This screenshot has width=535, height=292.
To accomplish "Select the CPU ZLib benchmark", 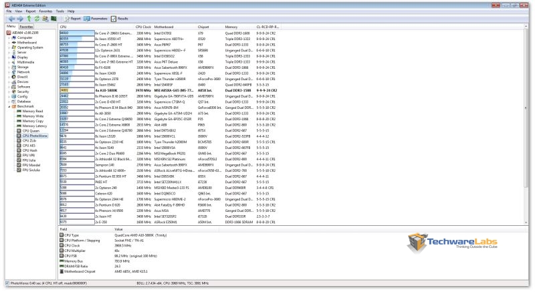I will click(29, 140).
